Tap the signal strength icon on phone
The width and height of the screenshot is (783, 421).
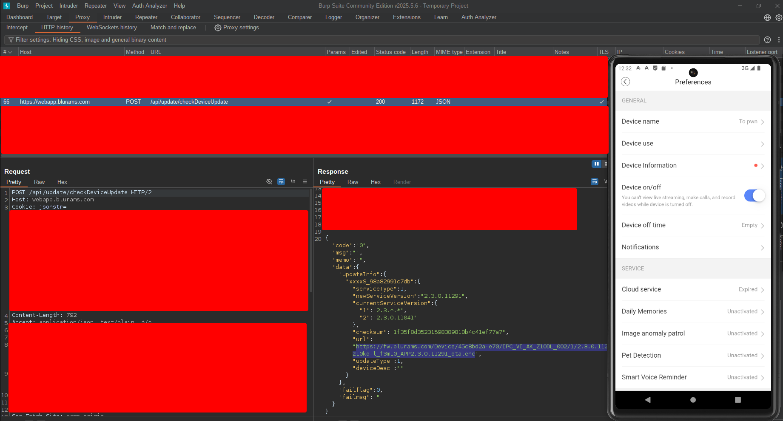pyautogui.click(x=752, y=68)
